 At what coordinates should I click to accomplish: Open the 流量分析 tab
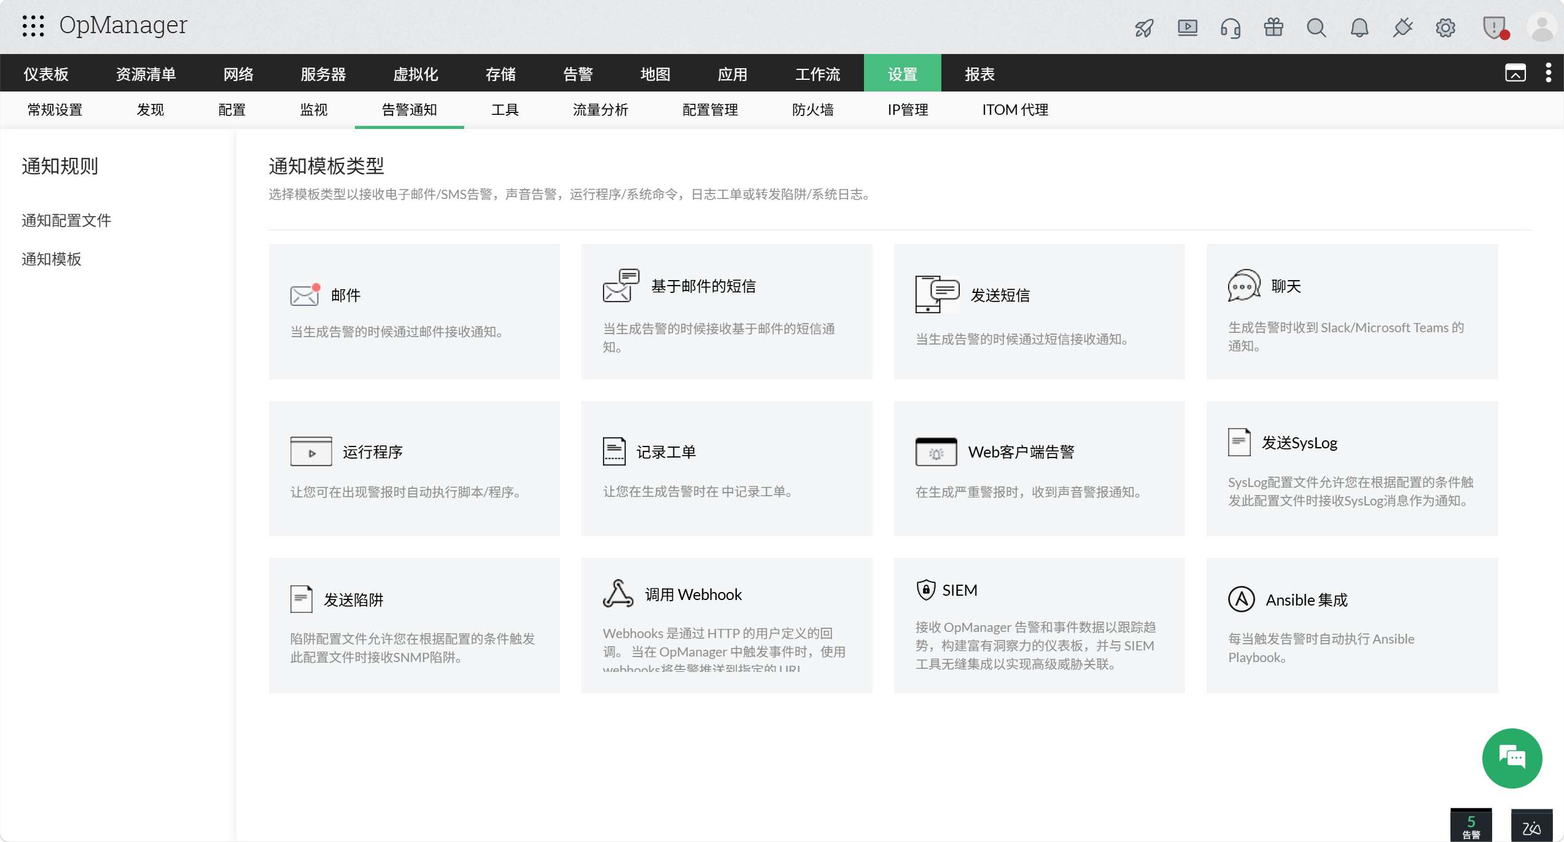[601, 110]
